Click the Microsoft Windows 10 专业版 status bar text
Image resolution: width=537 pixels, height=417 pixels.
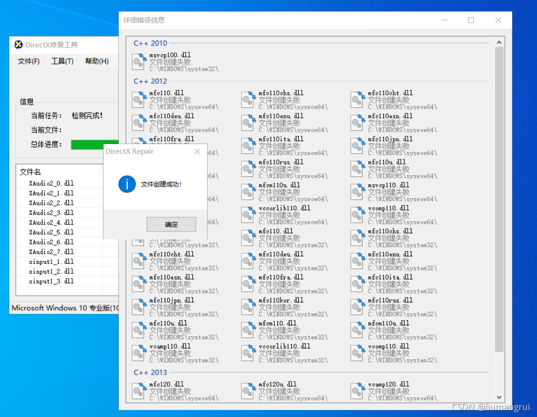click(x=65, y=308)
